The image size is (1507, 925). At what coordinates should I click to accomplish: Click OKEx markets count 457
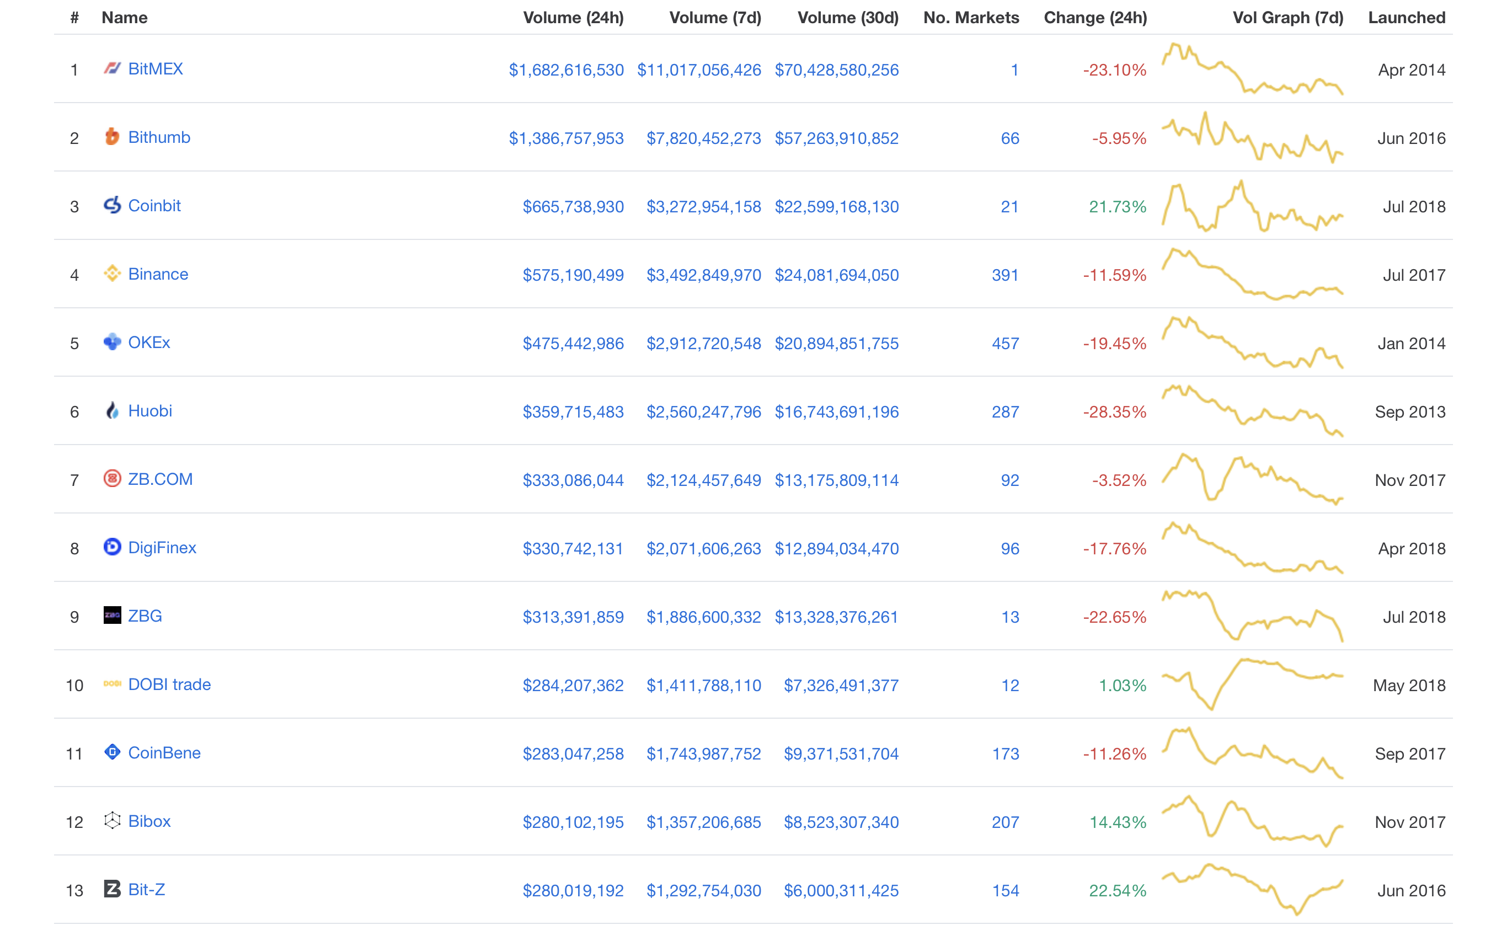click(x=1006, y=344)
